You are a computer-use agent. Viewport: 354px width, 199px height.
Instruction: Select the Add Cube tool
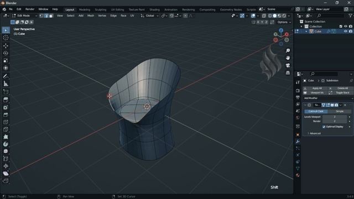6,92
